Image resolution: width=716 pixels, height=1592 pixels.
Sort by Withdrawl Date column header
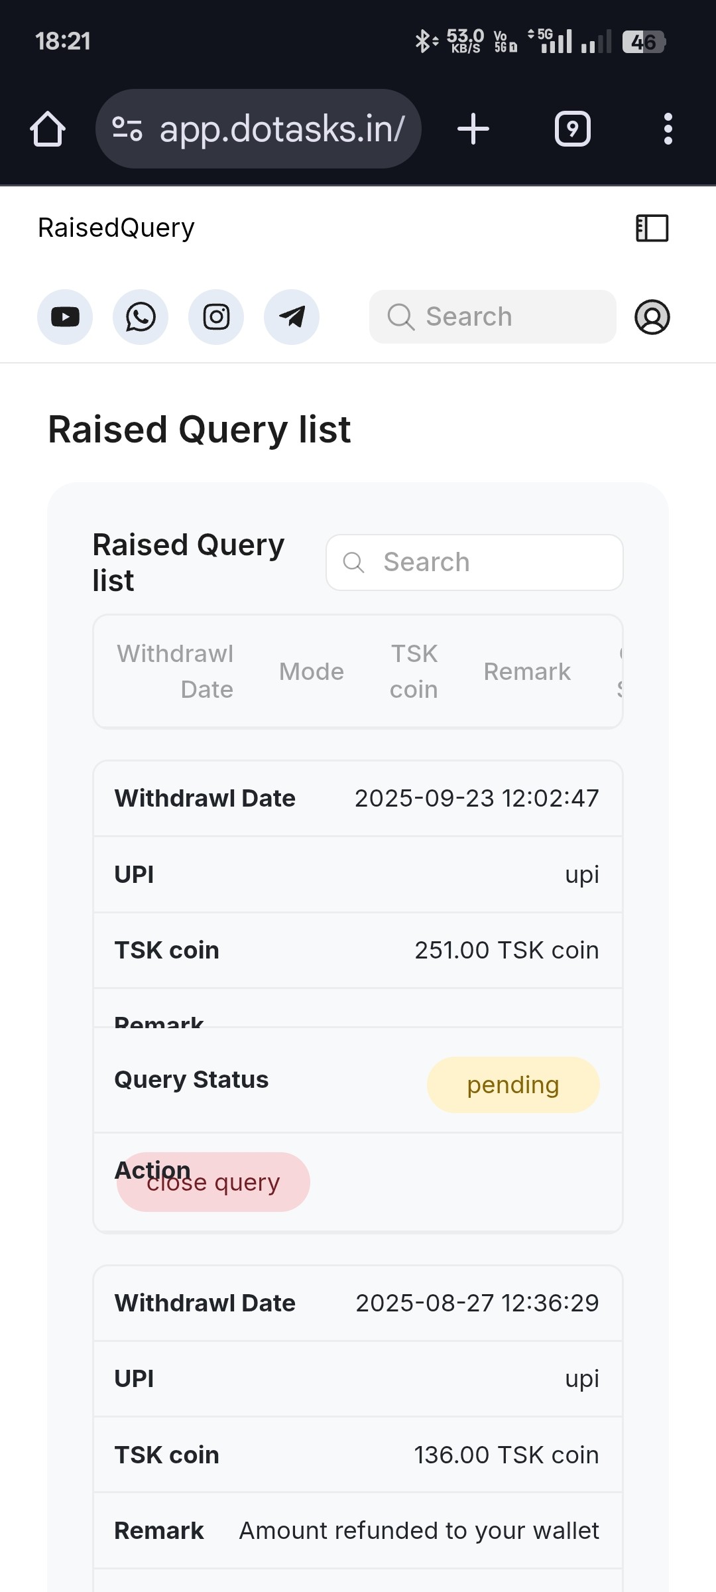coord(175,671)
